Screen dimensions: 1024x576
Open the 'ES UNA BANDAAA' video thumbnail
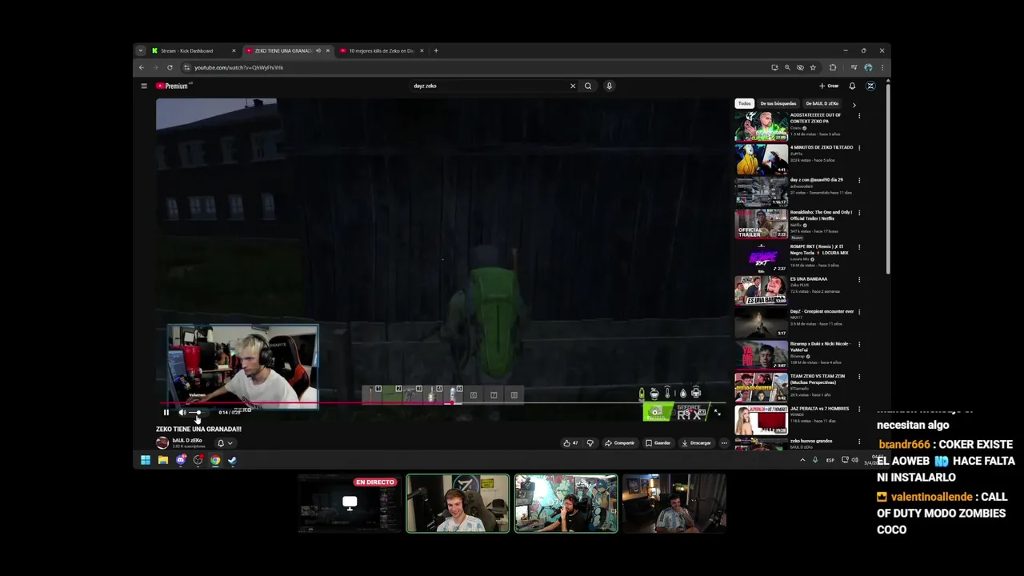(x=761, y=290)
